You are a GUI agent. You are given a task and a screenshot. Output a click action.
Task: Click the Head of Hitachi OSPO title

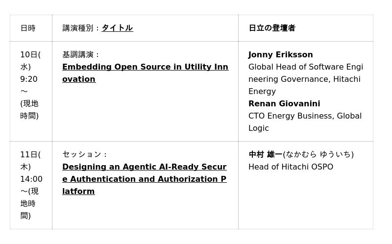click(x=291, y=167)
